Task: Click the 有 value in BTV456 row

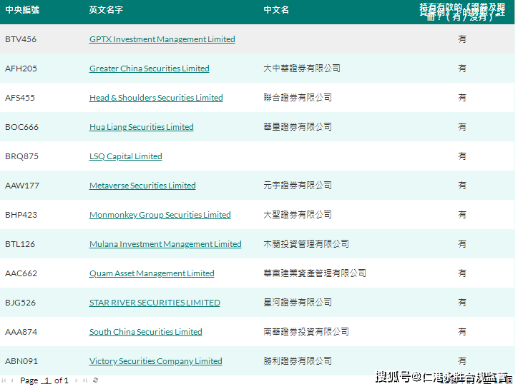Action: (462, 39)
